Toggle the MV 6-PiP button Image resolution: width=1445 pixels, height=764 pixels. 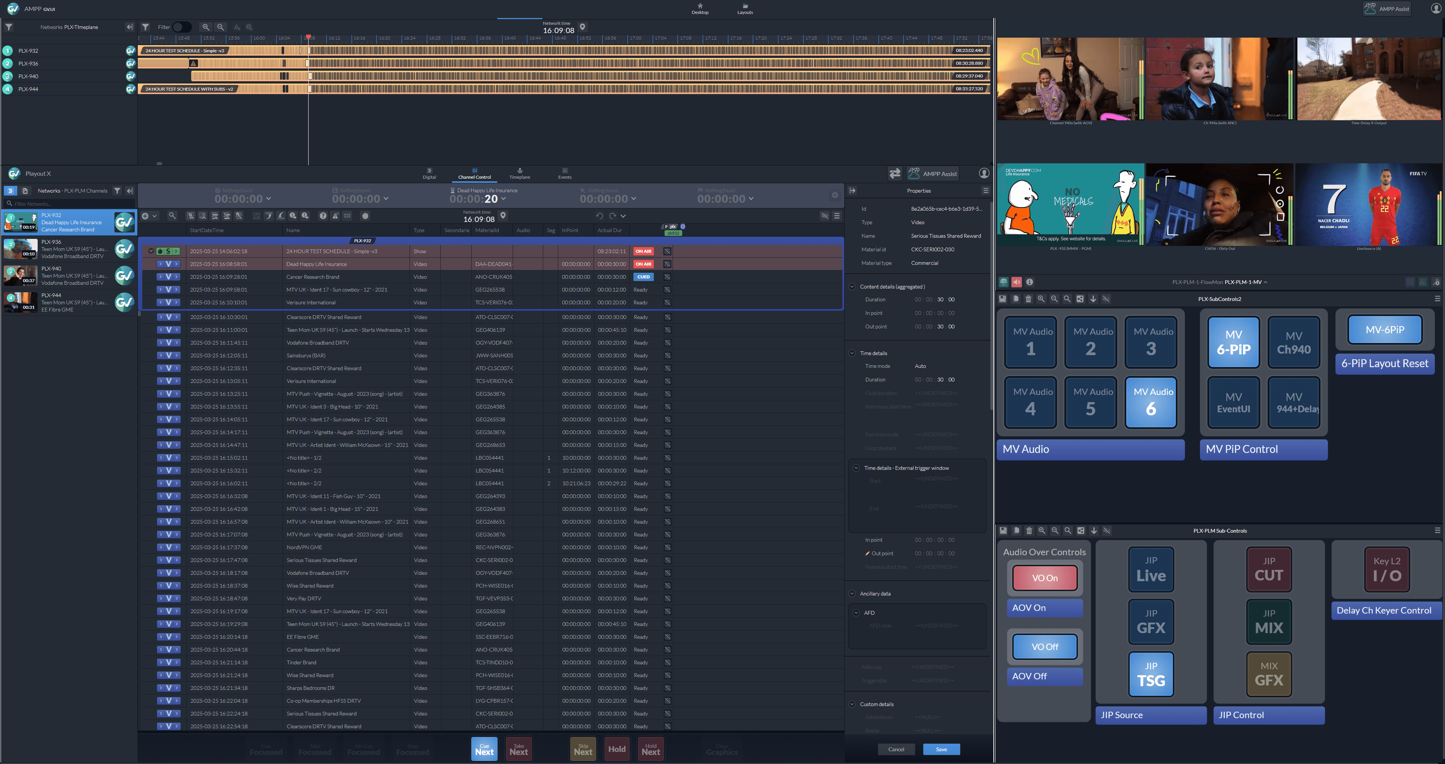[1233, 342]
